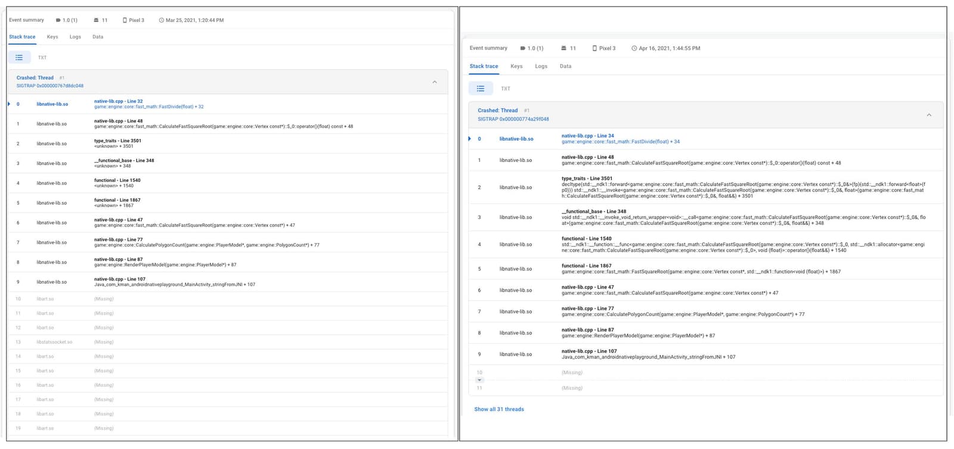This screenshot has height=449, width=954.
Task: Select list view icon in left panel
Action: [19, 58]
